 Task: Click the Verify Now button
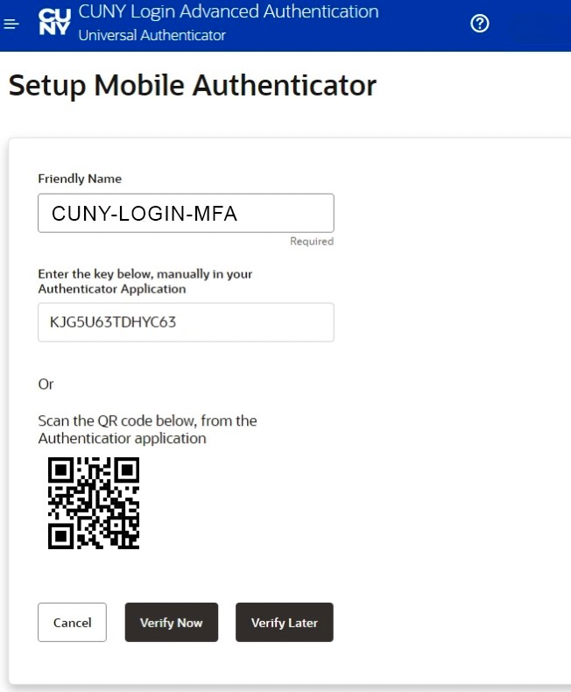(x=171, y=622)
